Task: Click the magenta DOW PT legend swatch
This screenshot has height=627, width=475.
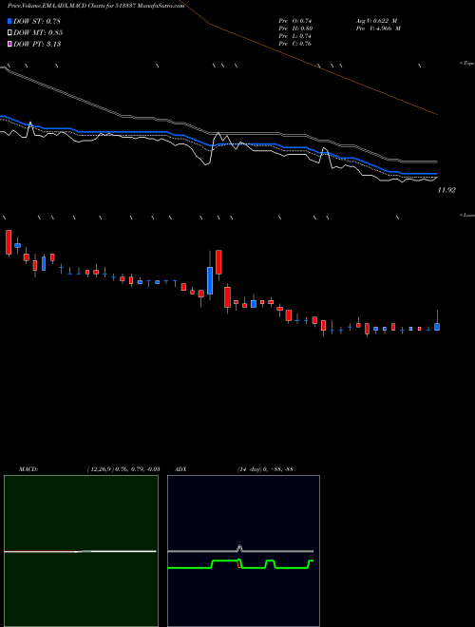Action: pyautogui.click(x=10, y=44)
